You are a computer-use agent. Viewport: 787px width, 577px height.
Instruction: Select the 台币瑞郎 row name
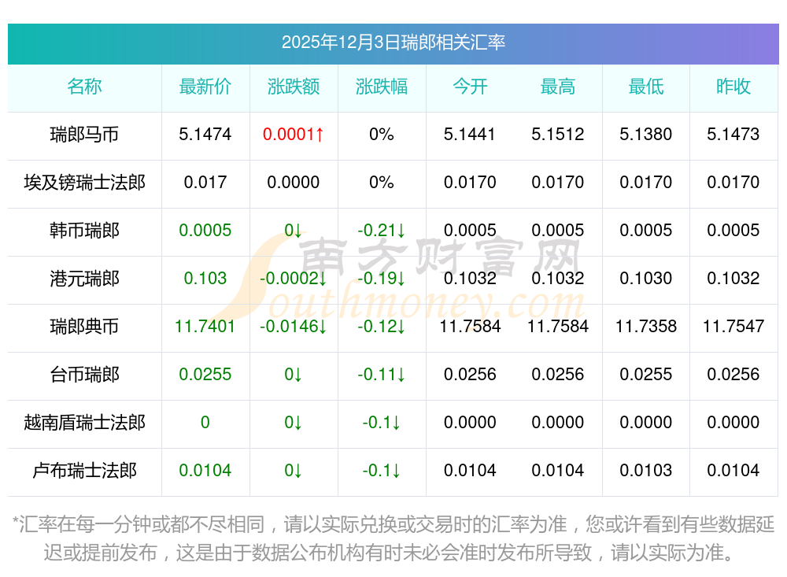click(84, 375)
